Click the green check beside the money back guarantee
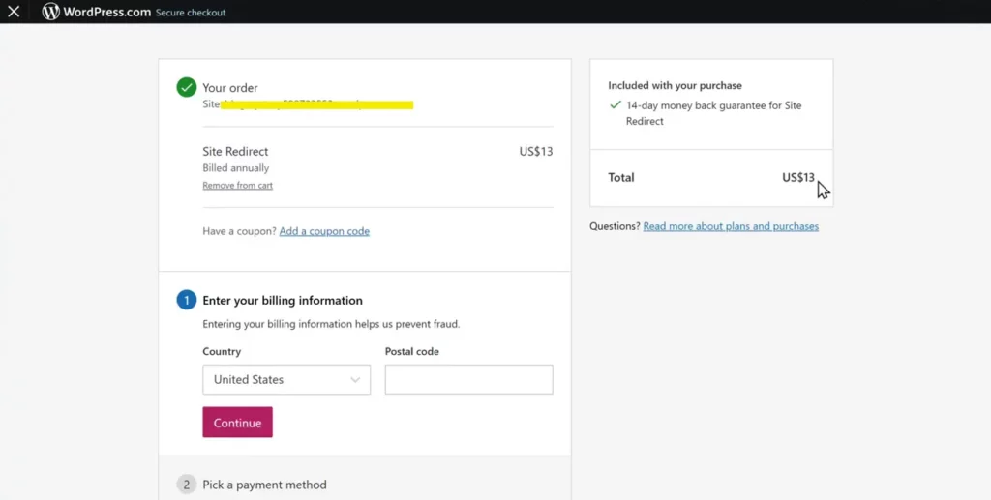 coord(615,105)
